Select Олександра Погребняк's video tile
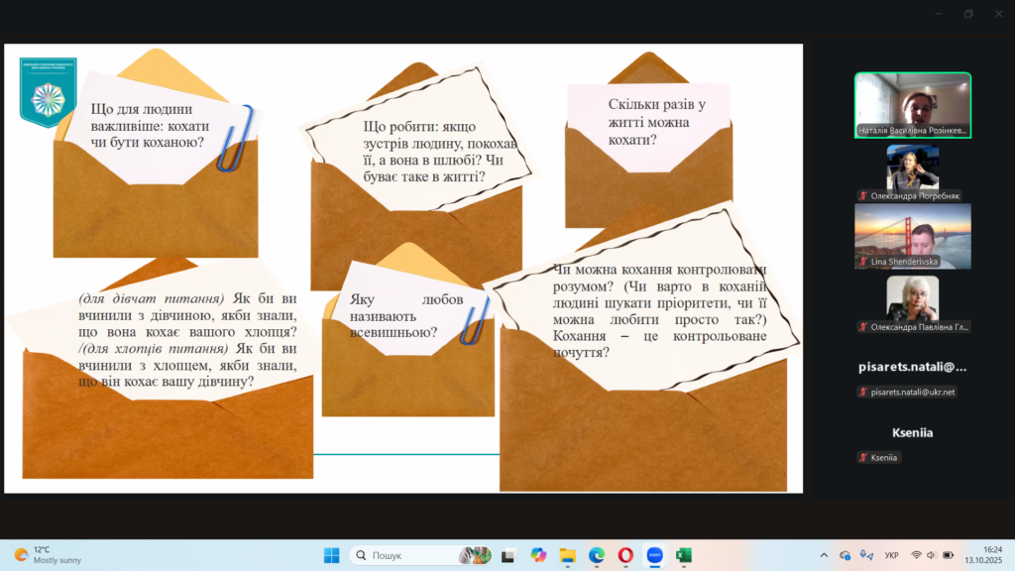 (913, 167)
